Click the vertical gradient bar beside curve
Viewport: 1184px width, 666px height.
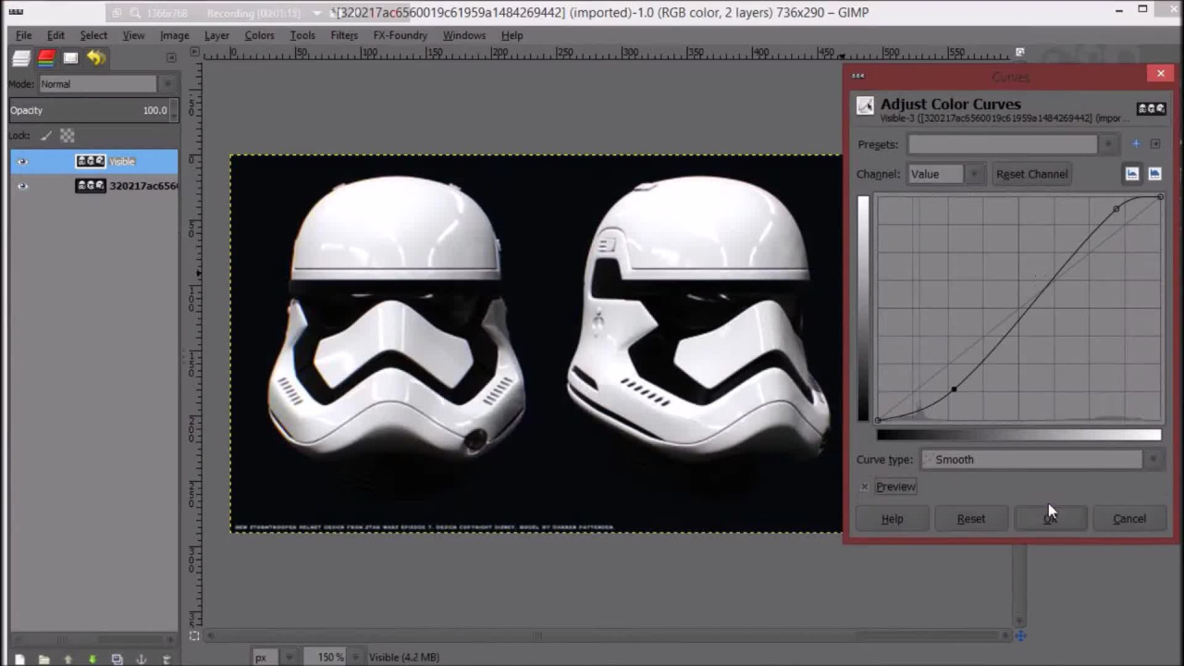point(864,309)
